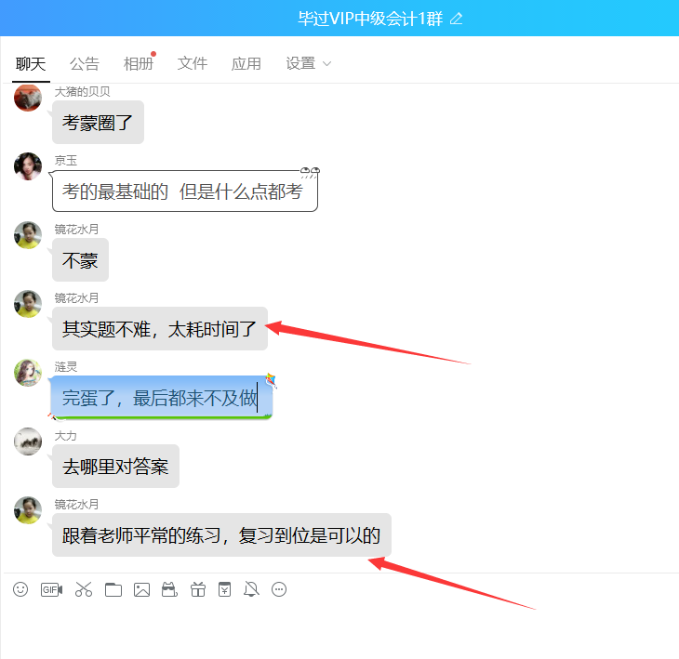Toggle the muted bell notification icon
The height and width of the screenshot is (659, 679).
point(251,589)
